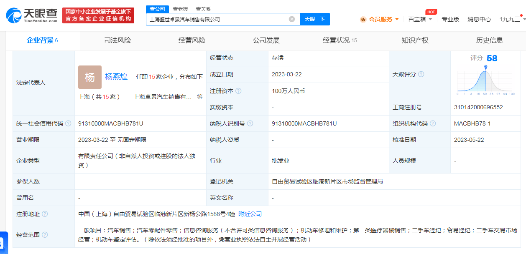Open help icon next to 经营范围
Viewport: 526px width, 254px height.
[x=45, y=235]
